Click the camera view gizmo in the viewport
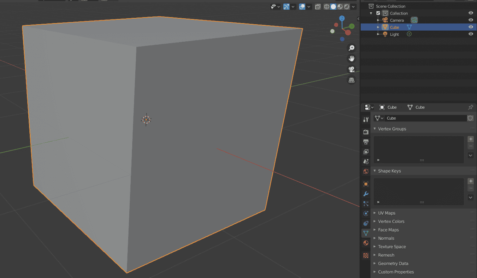Viewport: 477px width, 278px height. point(351,69)
